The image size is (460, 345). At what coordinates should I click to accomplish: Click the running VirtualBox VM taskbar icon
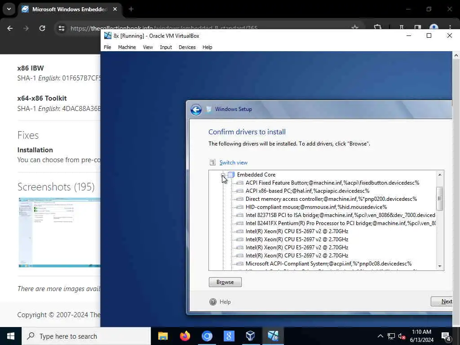(x=273, y=336)
